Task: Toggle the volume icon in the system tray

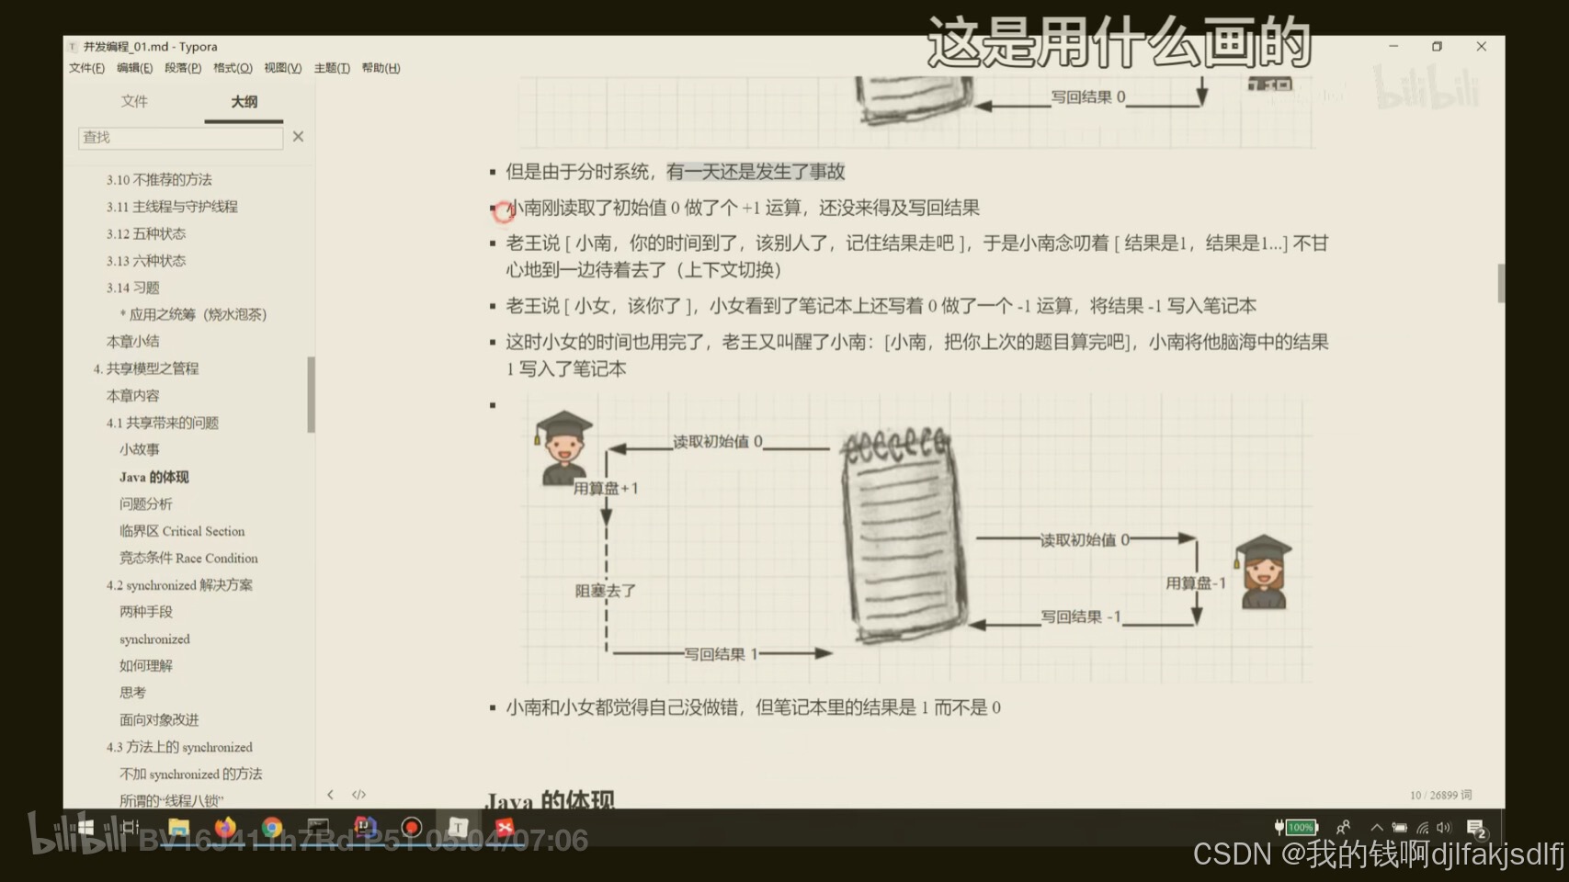Action: 1445,827
